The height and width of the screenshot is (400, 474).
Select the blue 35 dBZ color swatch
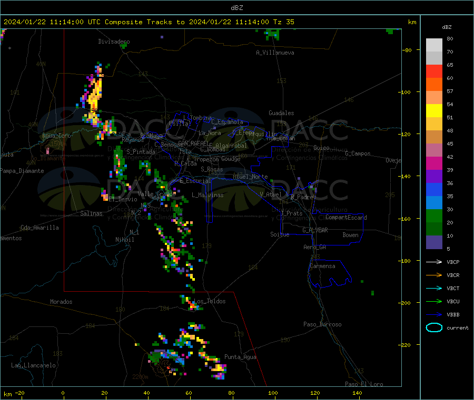[434, 189]
